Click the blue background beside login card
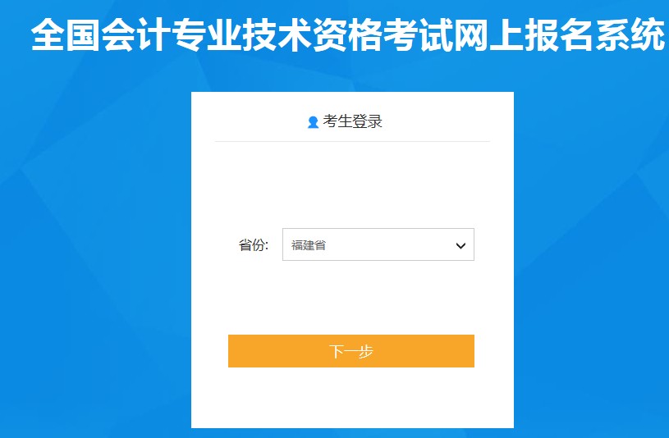The image size is (669, 438). [94, 256]
